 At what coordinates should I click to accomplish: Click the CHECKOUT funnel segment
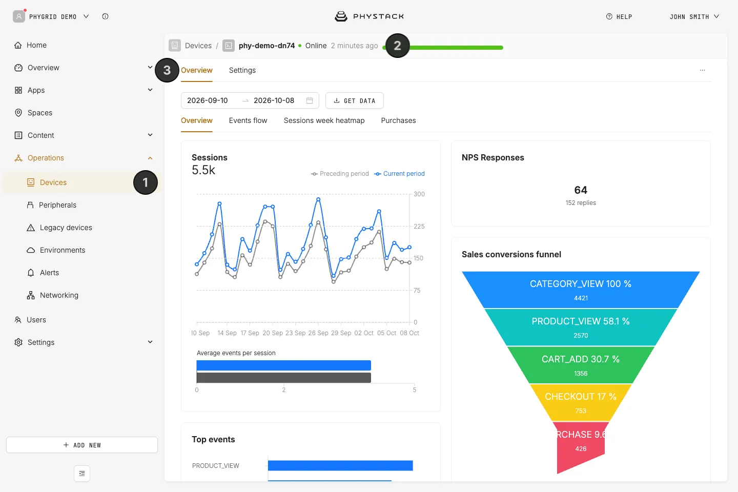581,402
